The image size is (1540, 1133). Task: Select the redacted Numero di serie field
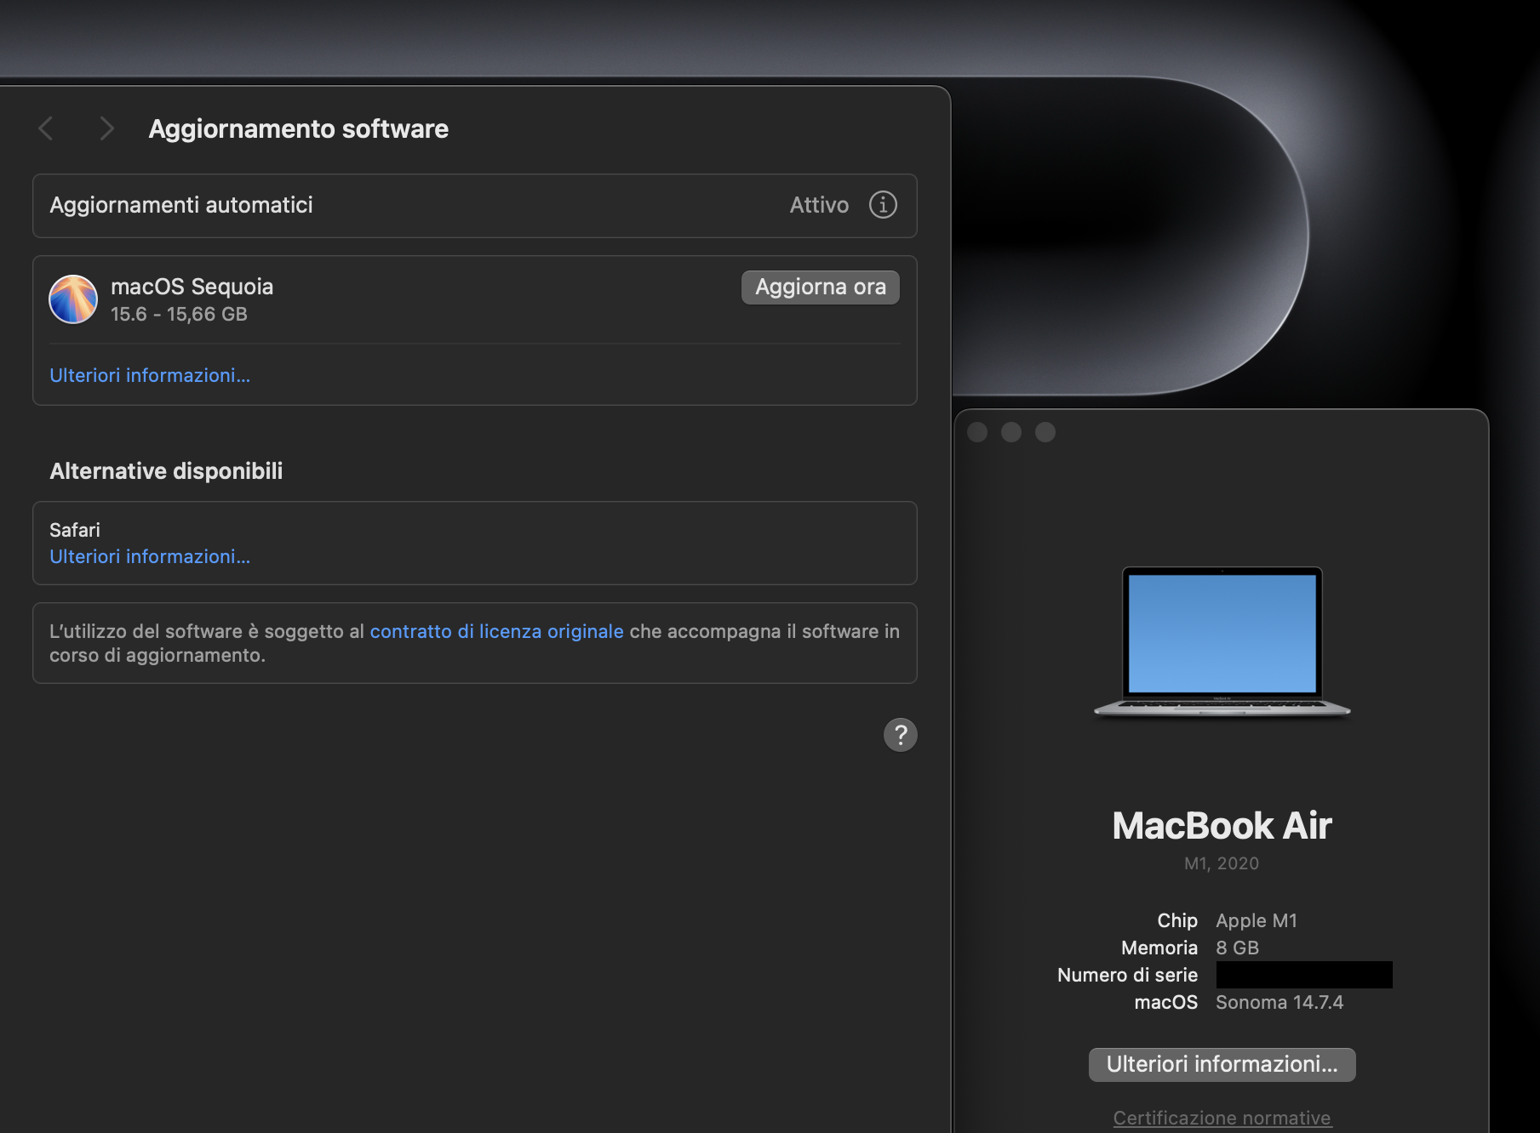1304,975
